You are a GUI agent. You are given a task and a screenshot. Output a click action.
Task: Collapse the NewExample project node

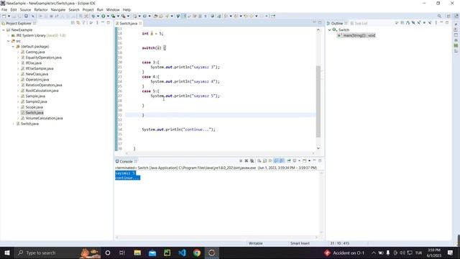(x=4, y=30)
